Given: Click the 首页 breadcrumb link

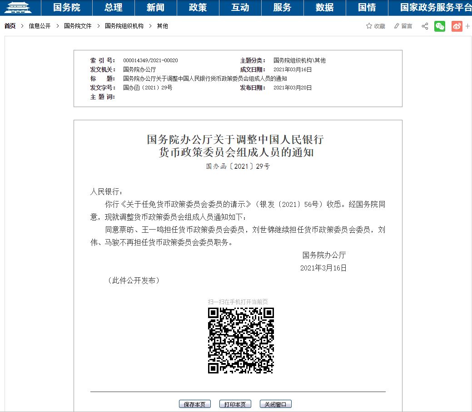Looking at the screenshot, I should 10,26.
